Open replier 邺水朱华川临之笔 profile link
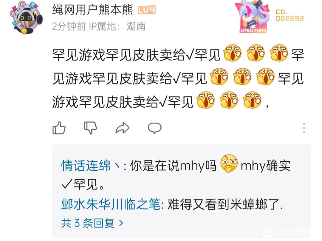The width and height of the screenshot is (322, 241). 111,204
